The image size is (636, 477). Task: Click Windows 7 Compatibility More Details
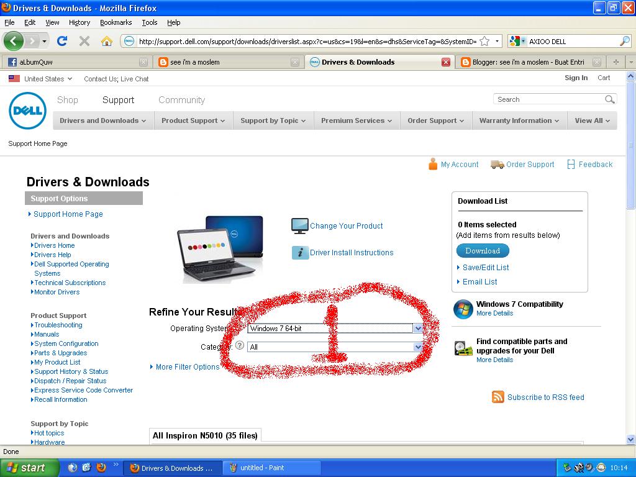click(x=494, y=313)
